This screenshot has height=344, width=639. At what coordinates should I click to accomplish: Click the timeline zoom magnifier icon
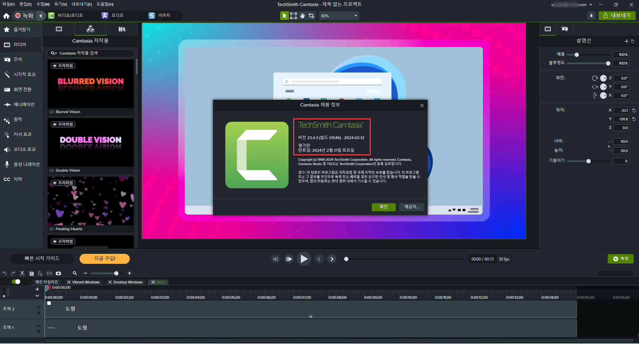coord(75,273)
